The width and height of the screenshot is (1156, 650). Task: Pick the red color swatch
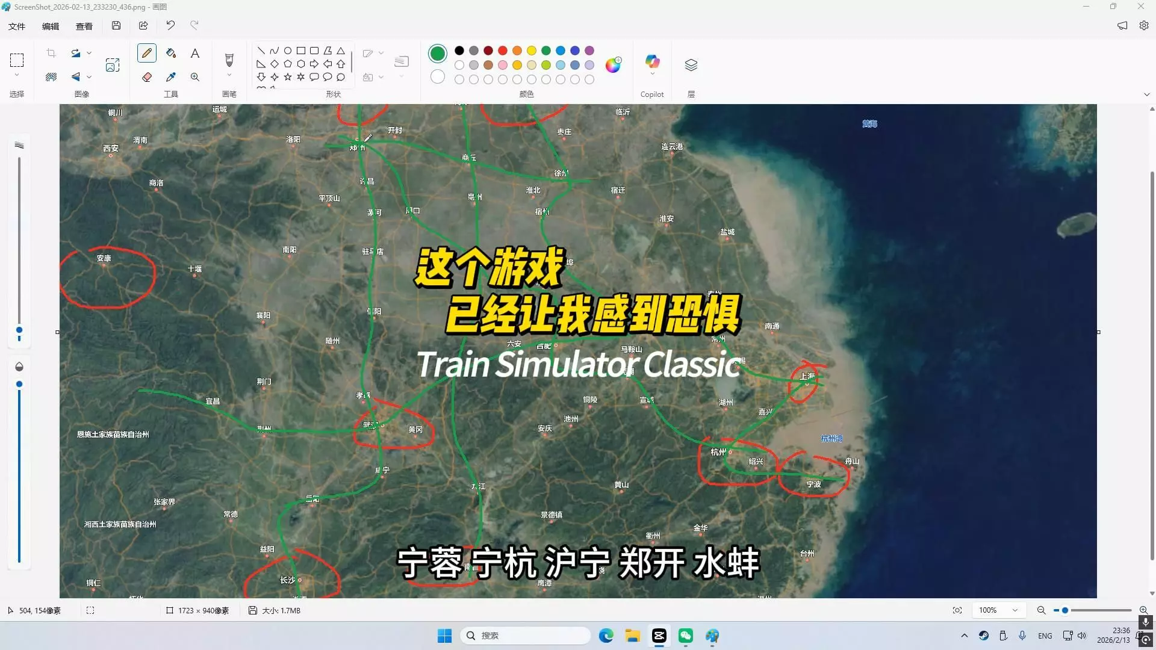tap(503, 51)
